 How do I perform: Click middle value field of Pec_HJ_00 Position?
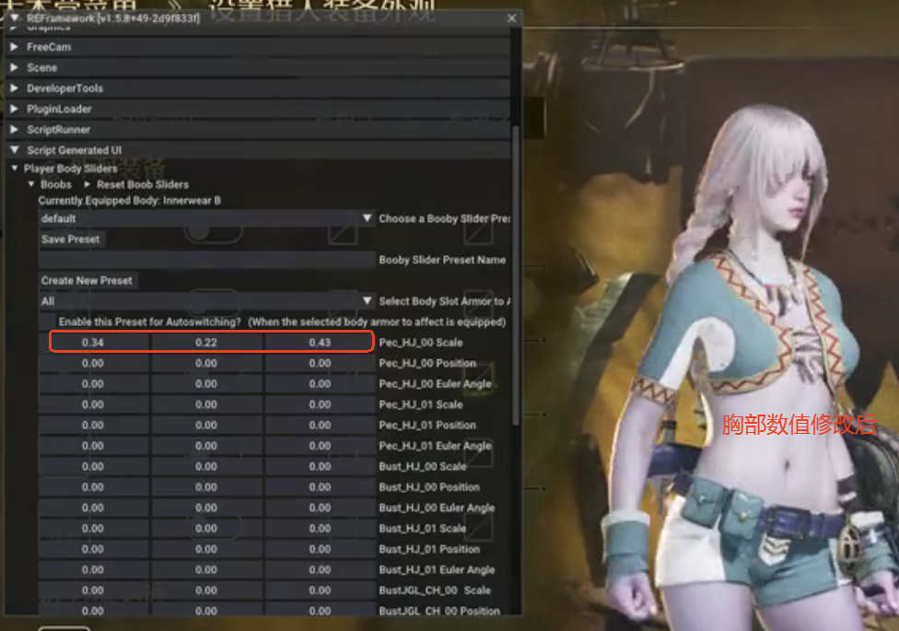[x=206, y=363]
